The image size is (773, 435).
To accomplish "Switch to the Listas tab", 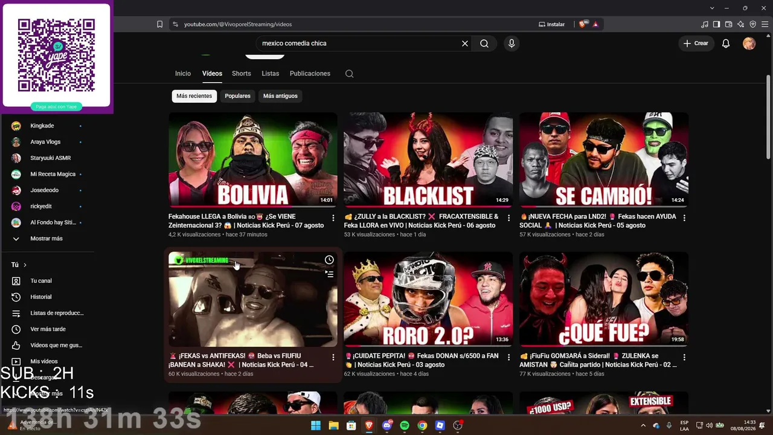I will (271, 74).
